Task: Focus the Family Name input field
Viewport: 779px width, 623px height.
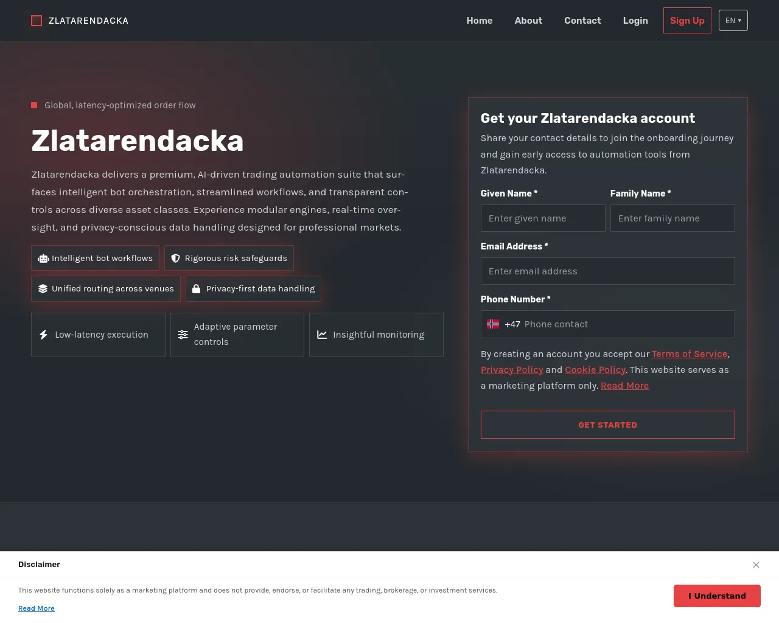Action: pos(672,218)
